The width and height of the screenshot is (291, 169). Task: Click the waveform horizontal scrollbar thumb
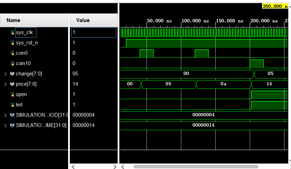(195, 167)
